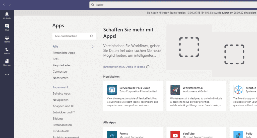Screen dimensions: 257x138
Task: Click the Teams version notification text
Action: point(202,13)
